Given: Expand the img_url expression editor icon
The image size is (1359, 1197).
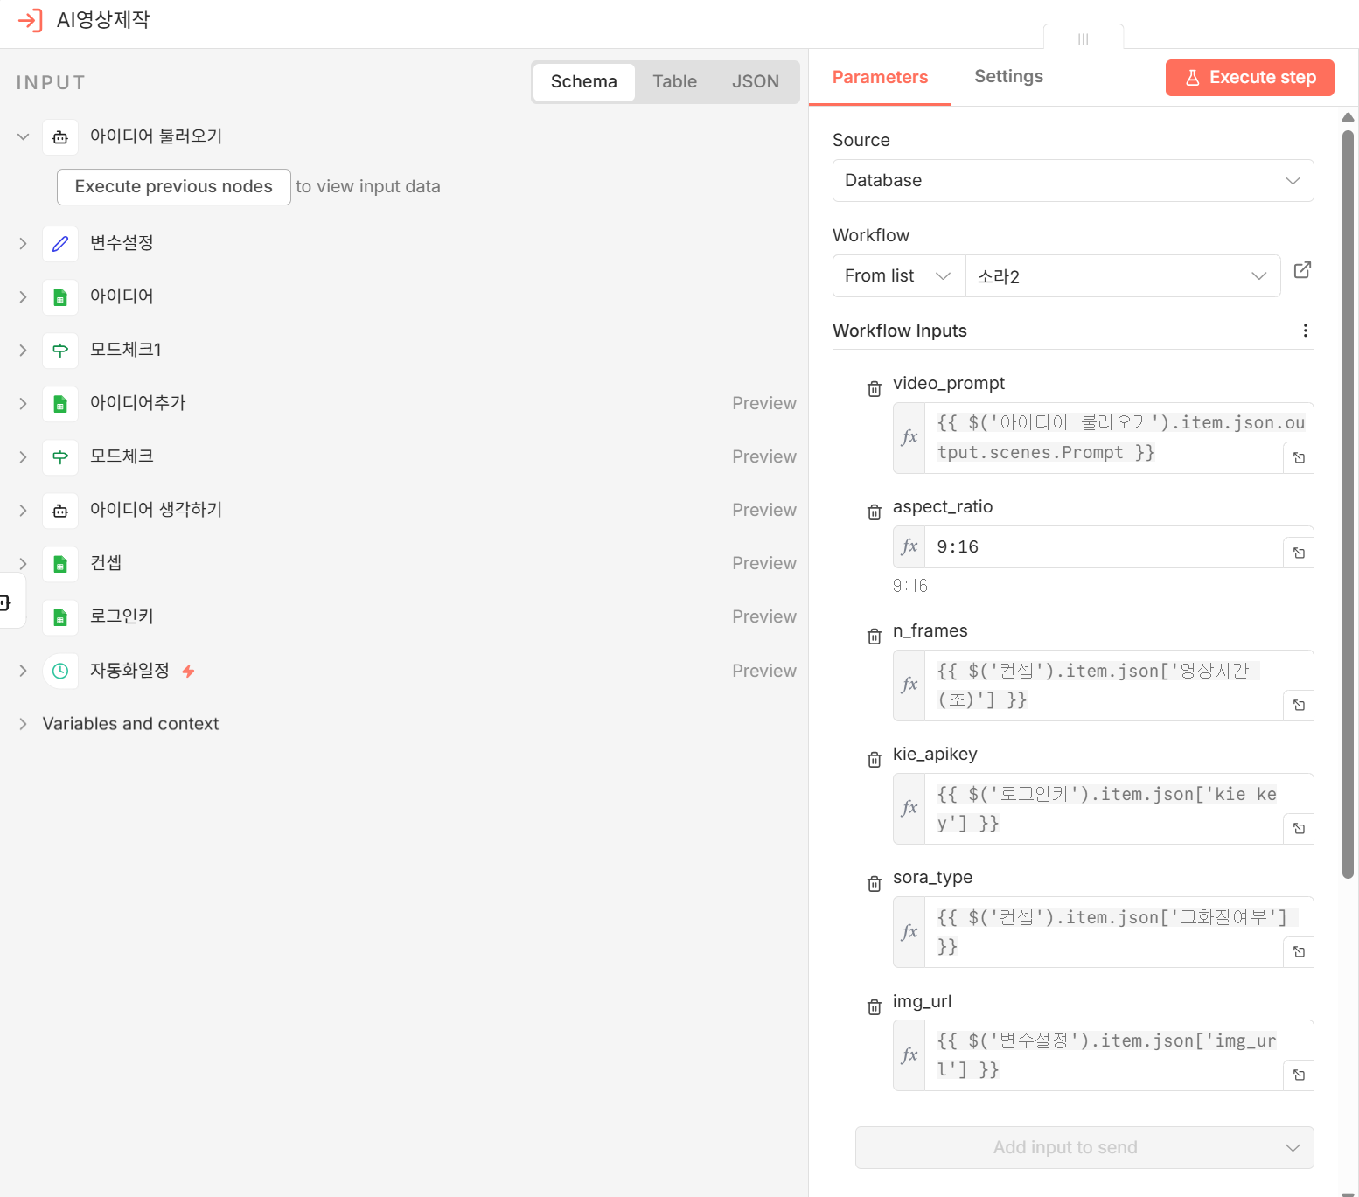Looking at the screenshot, I should 1299,1075.
